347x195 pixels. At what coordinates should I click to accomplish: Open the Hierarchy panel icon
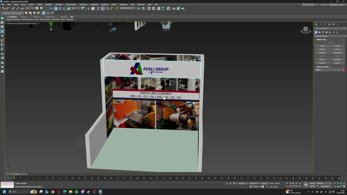point(325,24)
